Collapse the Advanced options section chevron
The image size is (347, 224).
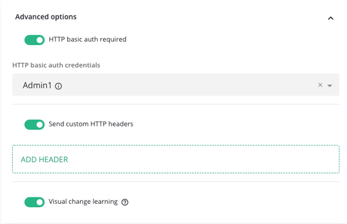click(x=330, y=18)
